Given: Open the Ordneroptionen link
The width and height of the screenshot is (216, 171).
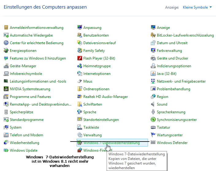Looking at the screenshot, I should click(x=96, y=89).
